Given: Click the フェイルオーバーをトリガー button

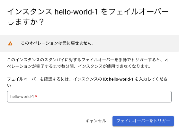Looking at the screenshot, I should [x=143, y=121].
